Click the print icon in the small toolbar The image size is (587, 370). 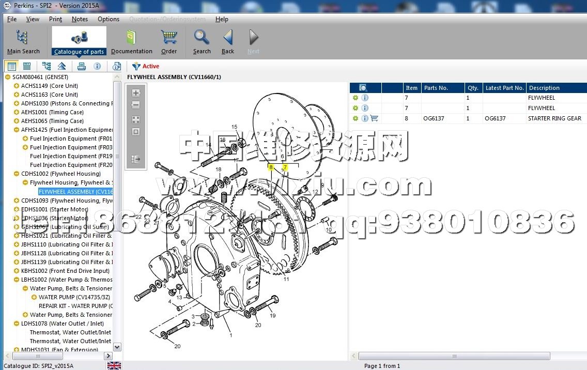pos(81,66)
